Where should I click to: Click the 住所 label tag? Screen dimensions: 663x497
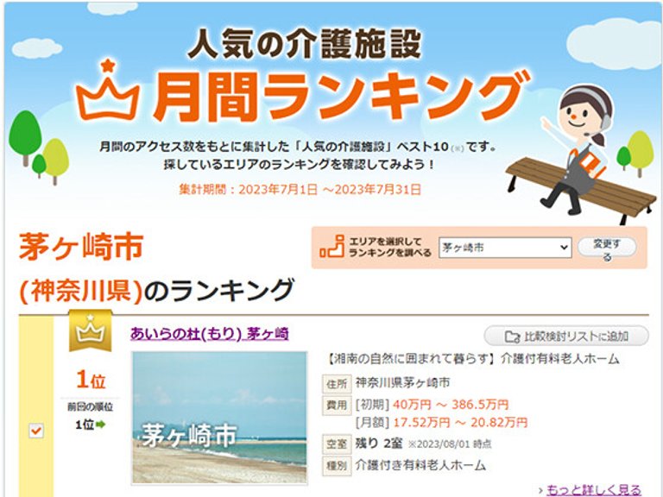(x=337, y=384)
